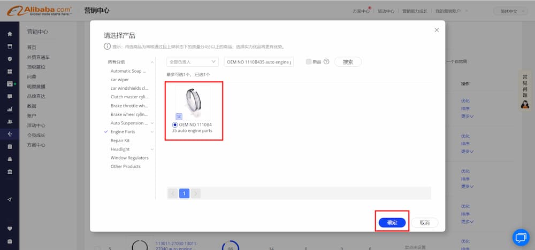Open 营销能力成长 in the top navigation
Screen dimensions: 535x250
point(415,11)
